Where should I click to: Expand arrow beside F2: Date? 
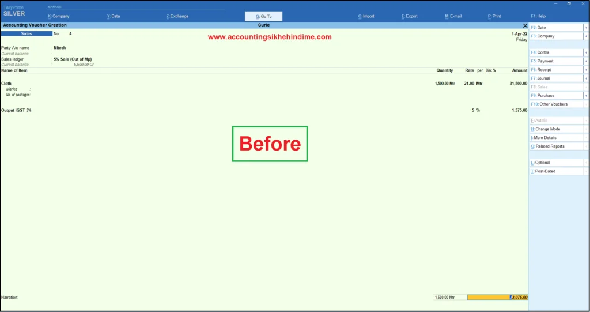pyautogui.click(x=586, y=28)
